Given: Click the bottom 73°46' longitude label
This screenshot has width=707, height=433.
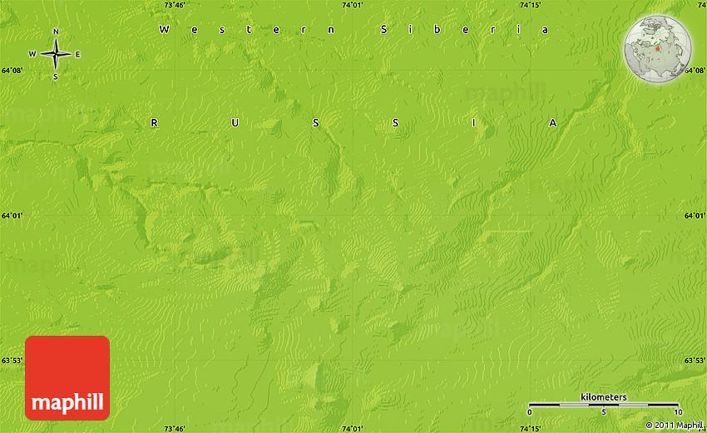Looking at the screenshot, I should point(175,429).
